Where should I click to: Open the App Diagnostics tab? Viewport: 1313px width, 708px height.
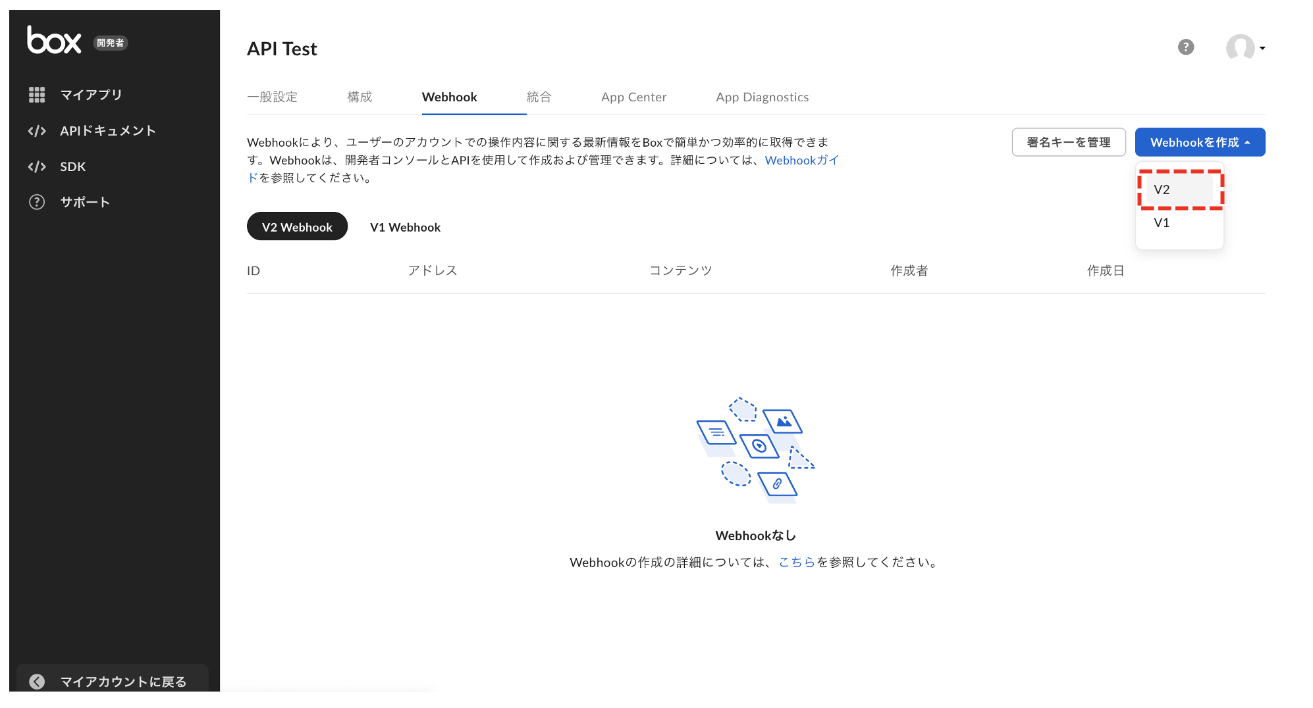pos(762,97)
